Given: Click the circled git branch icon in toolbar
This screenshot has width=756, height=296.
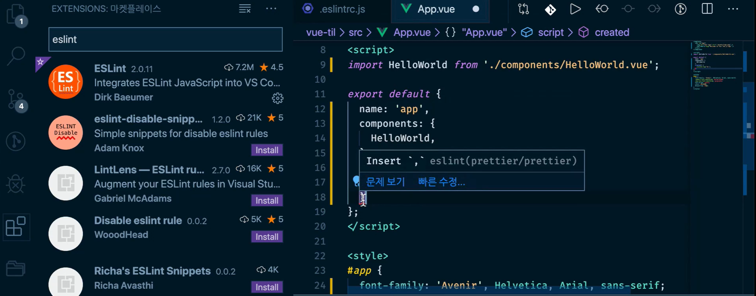Looking at the screenshot, I should (x=680, y=9).
